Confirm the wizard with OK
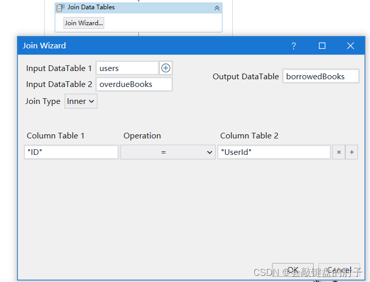 [x=293, y=270]
